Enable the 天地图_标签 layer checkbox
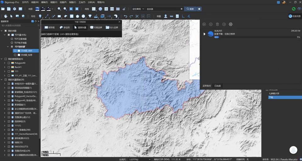Screen dimensions: 302x161 [15, 55]
